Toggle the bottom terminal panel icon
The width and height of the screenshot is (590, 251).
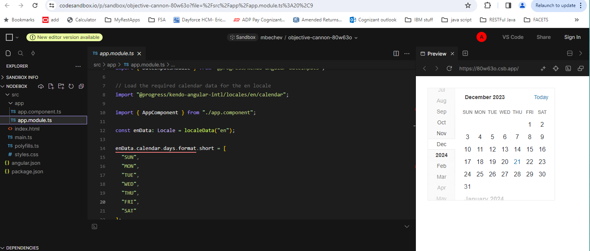pyautogui.click(x=94, y=227)
